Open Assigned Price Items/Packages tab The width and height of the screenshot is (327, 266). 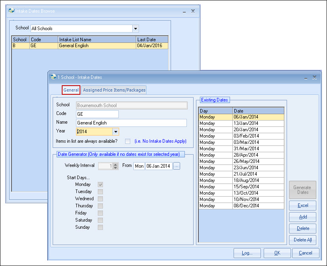pos(114,90)
